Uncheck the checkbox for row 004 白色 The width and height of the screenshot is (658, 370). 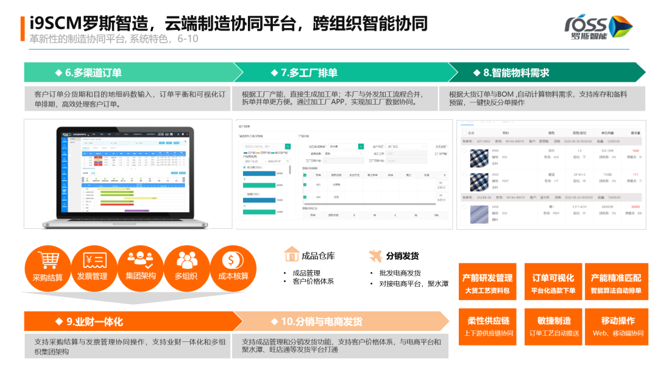pos(305,197)
